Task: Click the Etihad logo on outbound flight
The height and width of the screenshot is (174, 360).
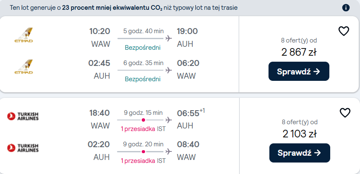Action: pyautogui.click(x=23, y=35)
